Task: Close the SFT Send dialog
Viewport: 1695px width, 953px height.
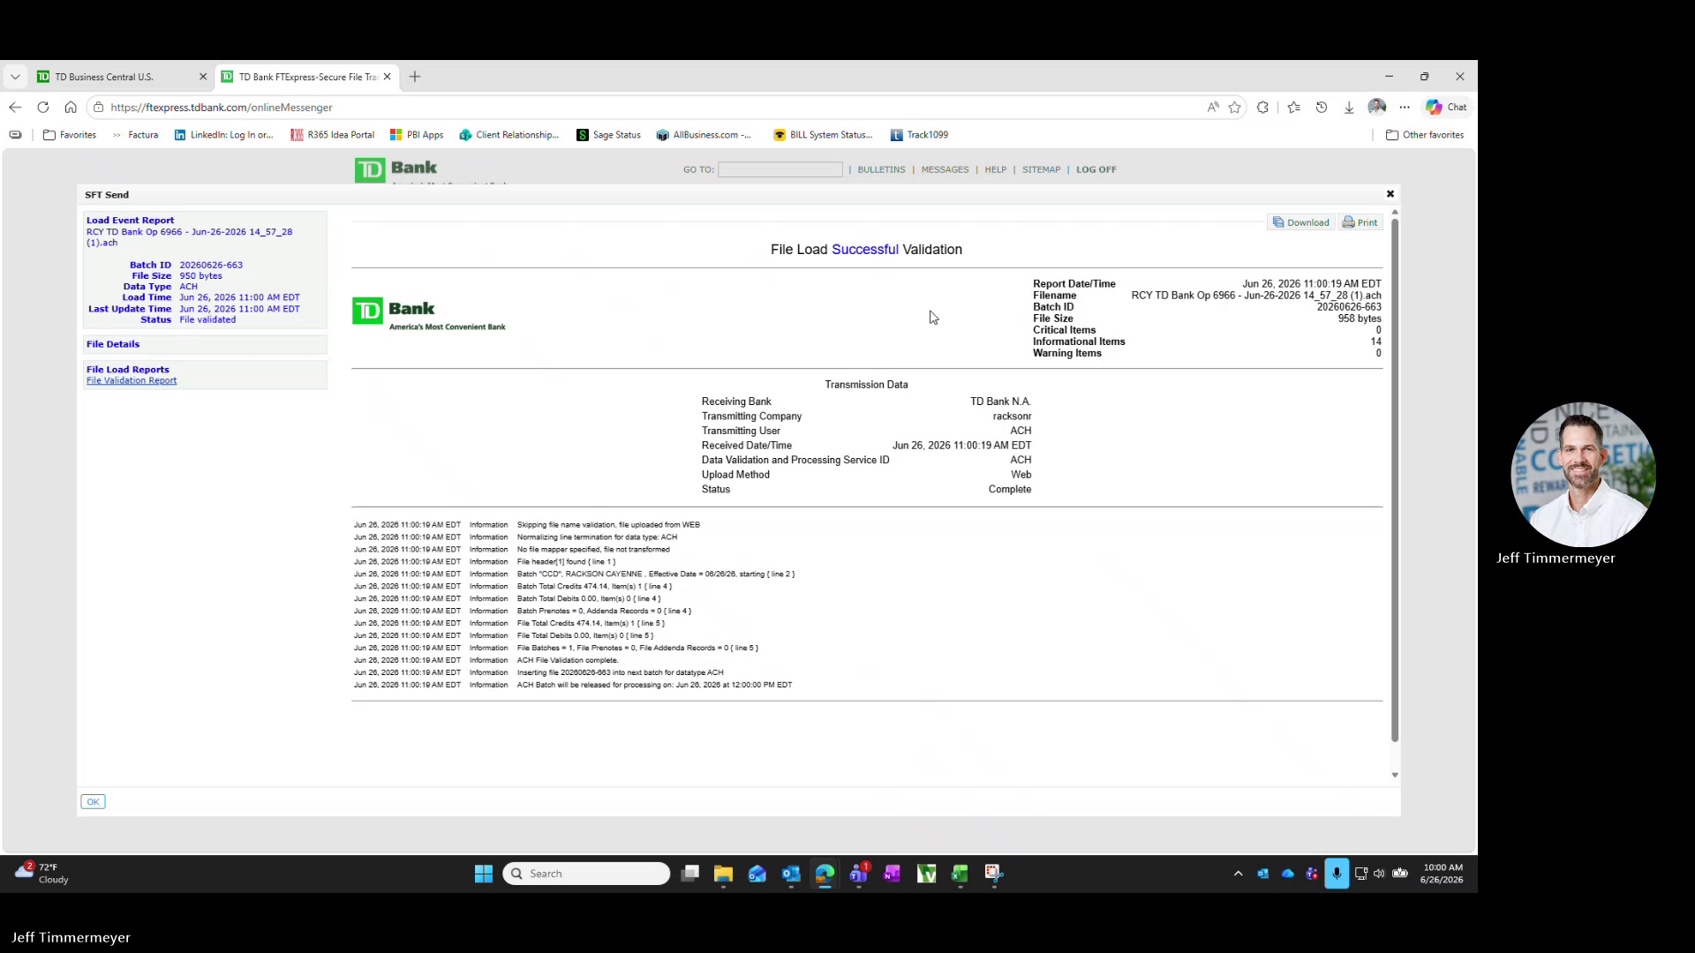Action: click(x=1390, y=194)
